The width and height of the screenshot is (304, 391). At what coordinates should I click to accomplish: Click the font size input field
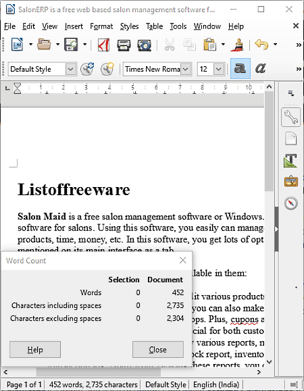206,69
